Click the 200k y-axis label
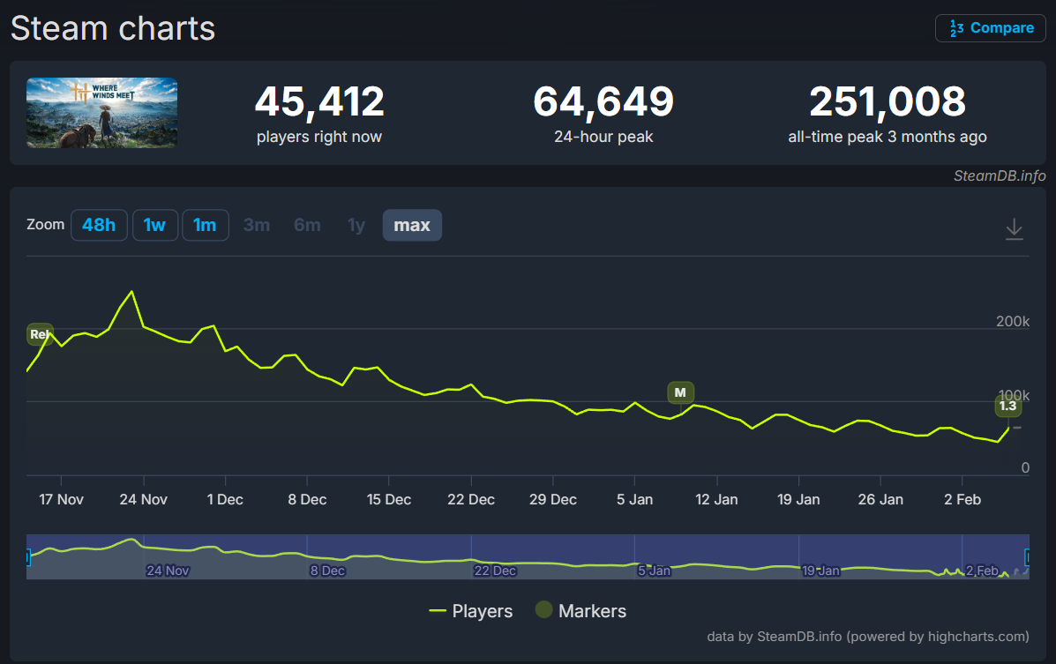Viewport: 1056px width, 664px height. click(1013, 321)
